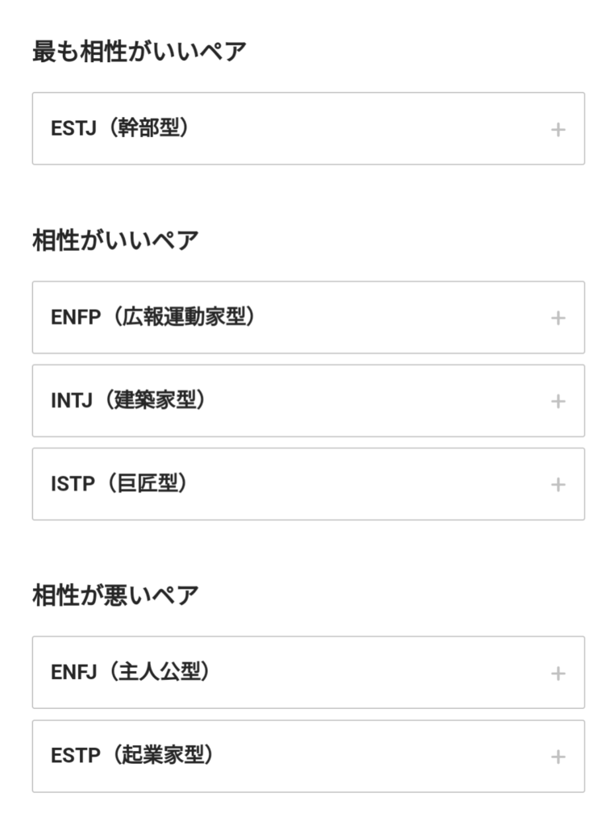Screen dimensions: 616x826
Task: Tap the plus icon beside ESTP
Action: (557, 757)
